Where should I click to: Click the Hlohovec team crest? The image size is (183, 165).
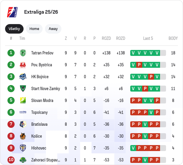point(23,148)
